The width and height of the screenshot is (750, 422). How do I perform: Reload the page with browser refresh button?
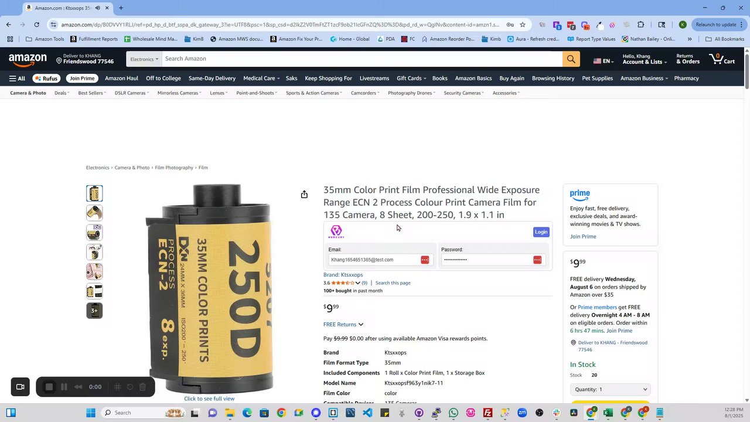point(36,25)
